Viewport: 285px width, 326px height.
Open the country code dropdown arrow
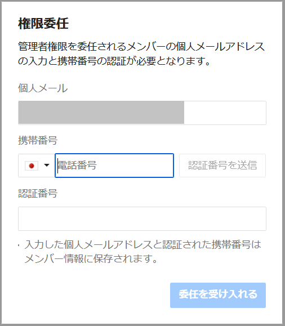click(47, 166)
